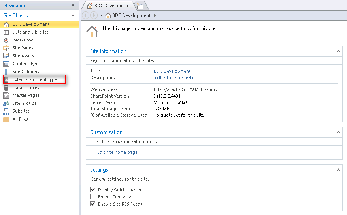Select Site Pages in Site Objects
This screenshot has width=347, height=215.
coord(23,48)
